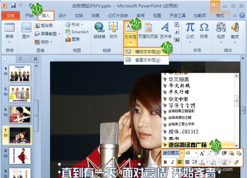This screenshot has width=247, height=178.
Task: Click the green rotation handle of text box
Action: point(139,156)
